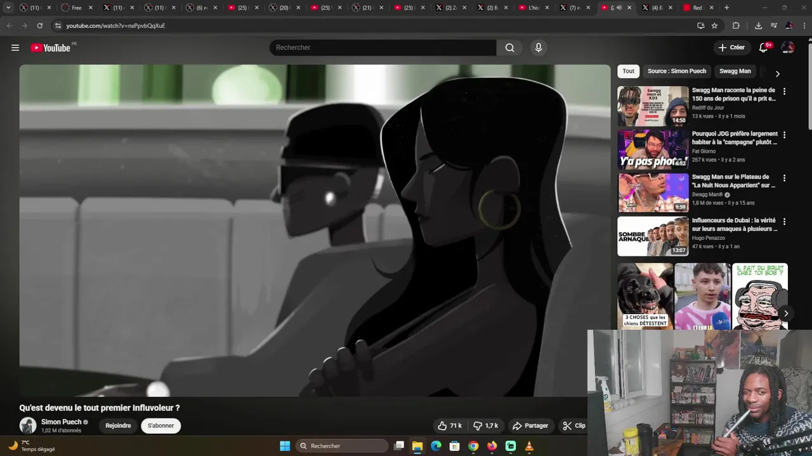
Task: Open Windows Start menu
Action: [x=285, y=446]
